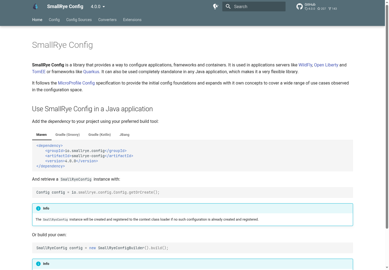389x270 pixels.
Task: Click the GitHub forks count 143
Action: 333,9
